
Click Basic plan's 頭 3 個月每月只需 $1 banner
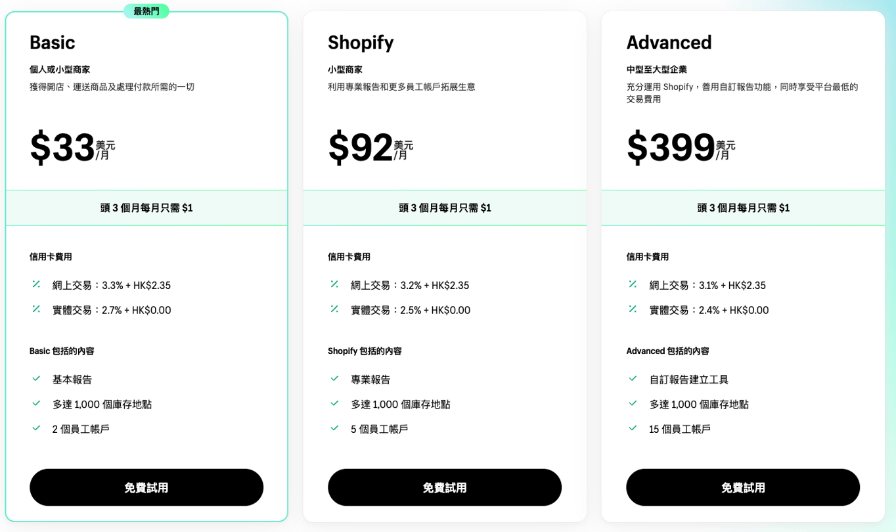(x=146, y=208)
